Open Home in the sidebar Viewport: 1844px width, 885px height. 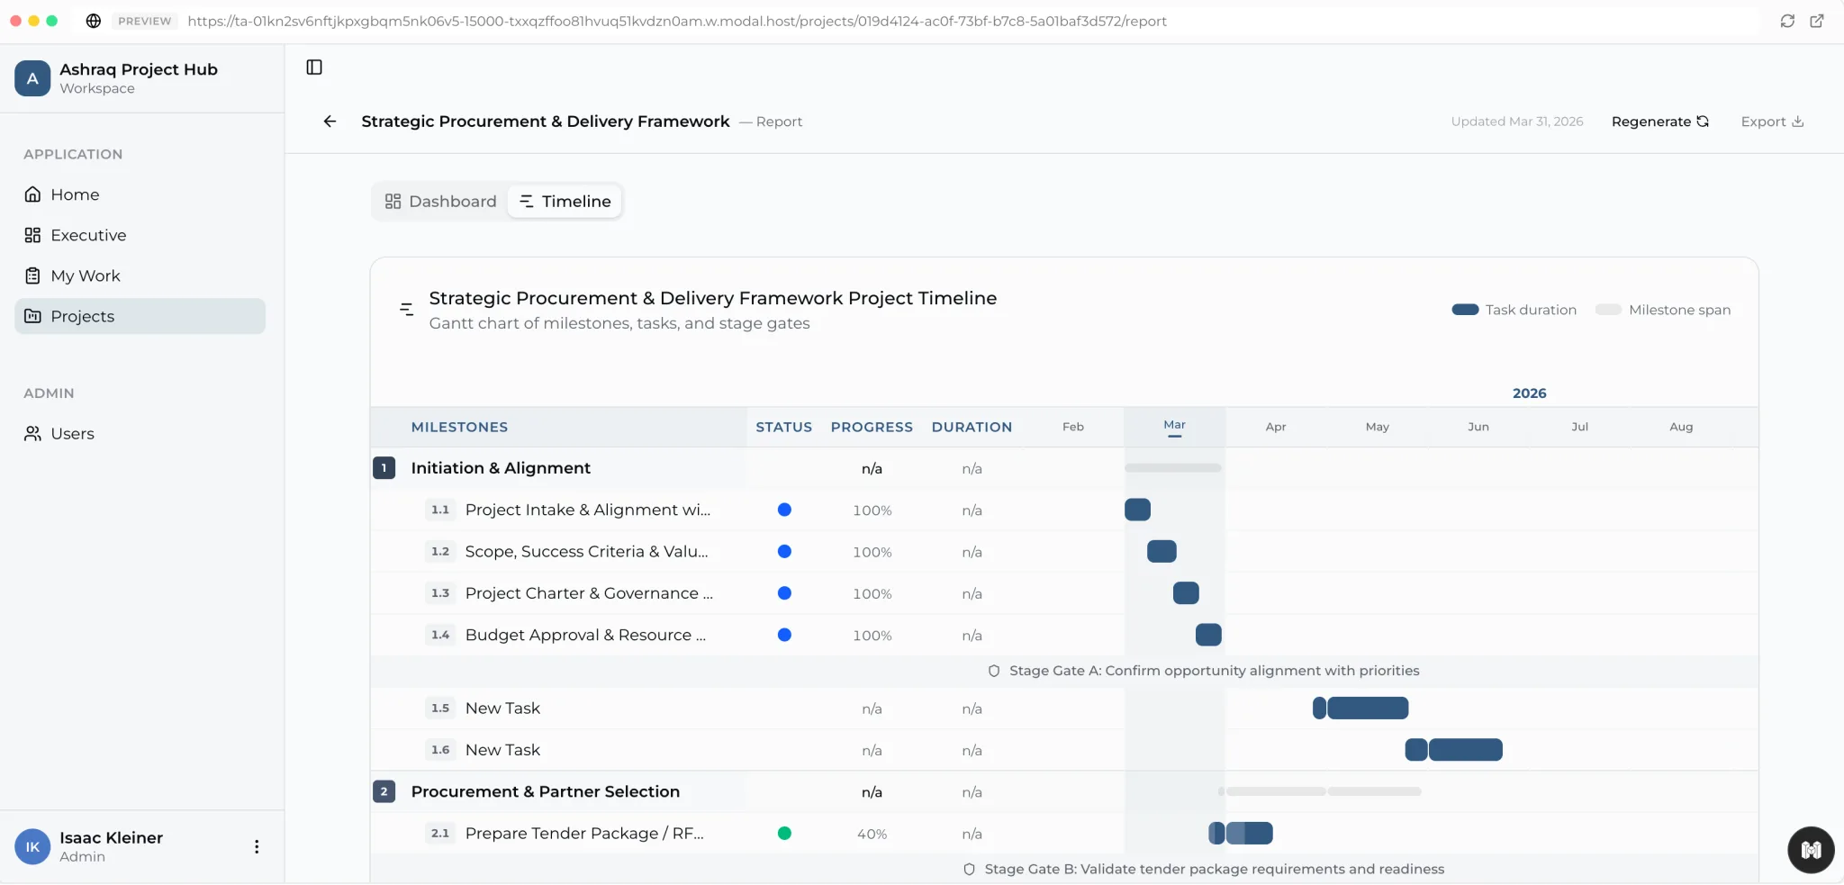(140, 194)
